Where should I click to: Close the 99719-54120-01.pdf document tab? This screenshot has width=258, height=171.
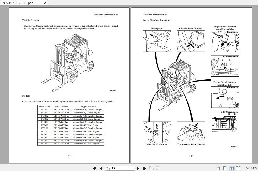click(44, 3)
